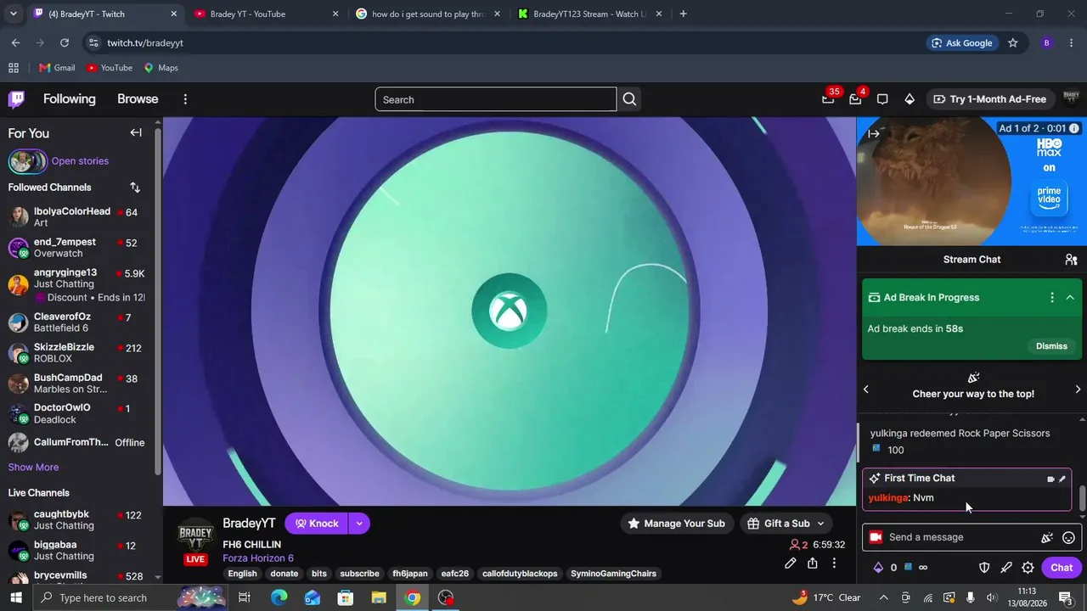Click Try 1-Month Ad-Free
The image size is (1087, 611).
(x=989, y=99)
